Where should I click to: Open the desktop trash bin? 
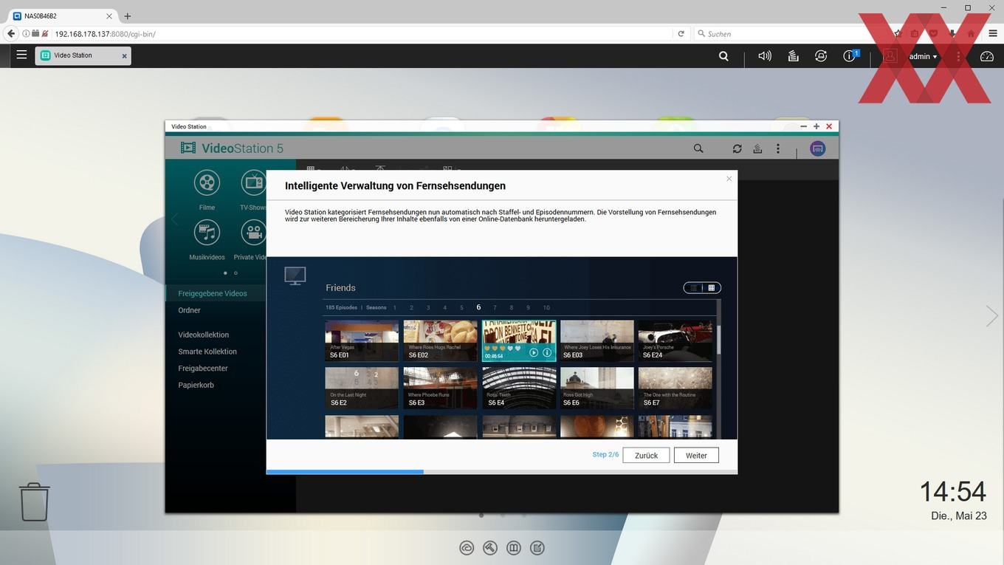34,502
